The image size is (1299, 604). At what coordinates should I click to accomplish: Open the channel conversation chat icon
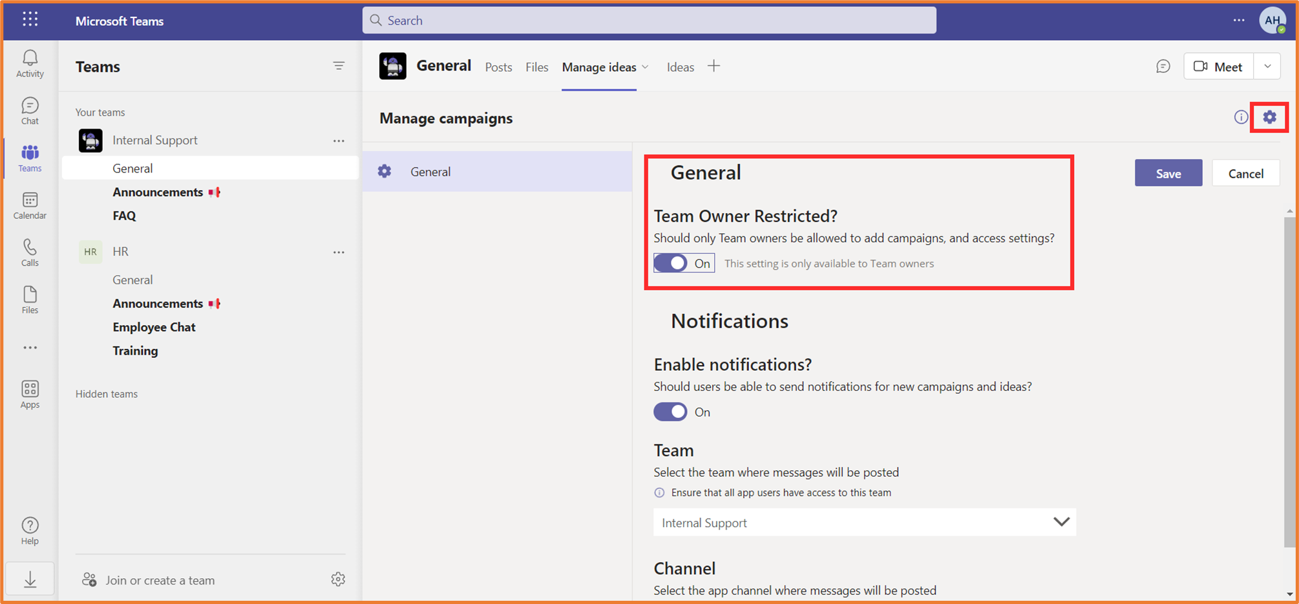pos(1163,66)
